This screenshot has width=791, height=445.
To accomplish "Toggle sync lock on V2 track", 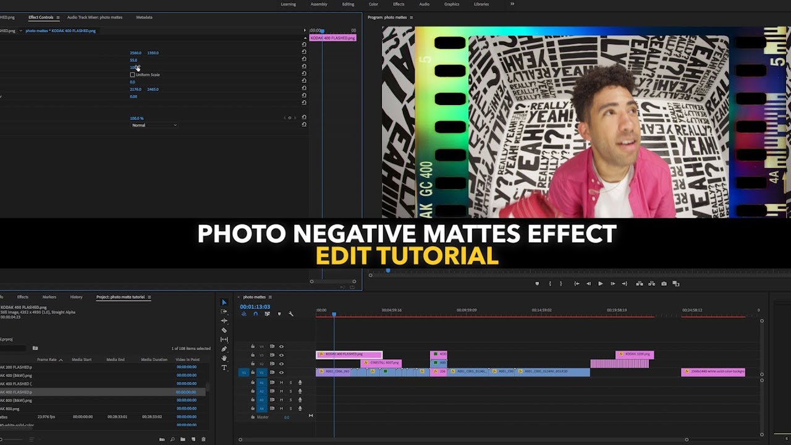I will [x=272, y=364].
